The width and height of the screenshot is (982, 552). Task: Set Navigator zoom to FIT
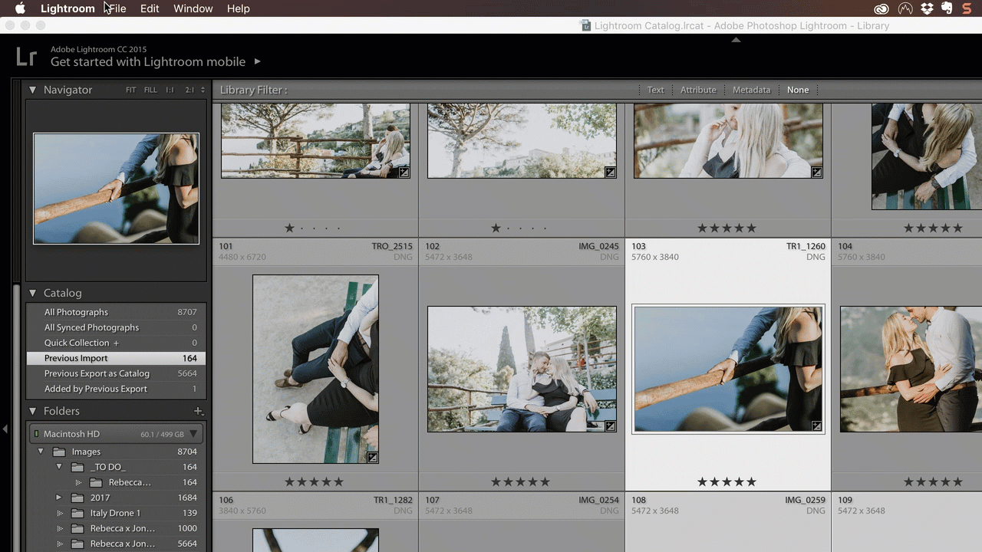pyautogui.click(x=130, y=90)
